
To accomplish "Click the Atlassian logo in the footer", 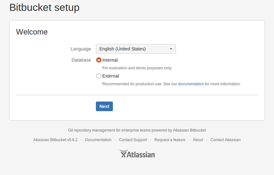I will [x=137, y=154].
